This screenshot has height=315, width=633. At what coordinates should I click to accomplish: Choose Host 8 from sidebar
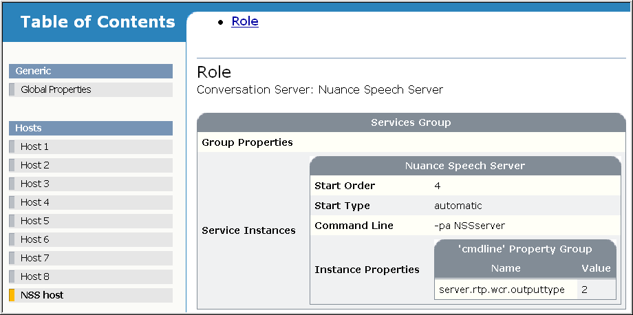(34, 276)
